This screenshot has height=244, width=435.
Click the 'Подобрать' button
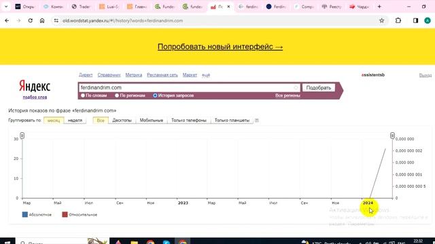point(319,87)
